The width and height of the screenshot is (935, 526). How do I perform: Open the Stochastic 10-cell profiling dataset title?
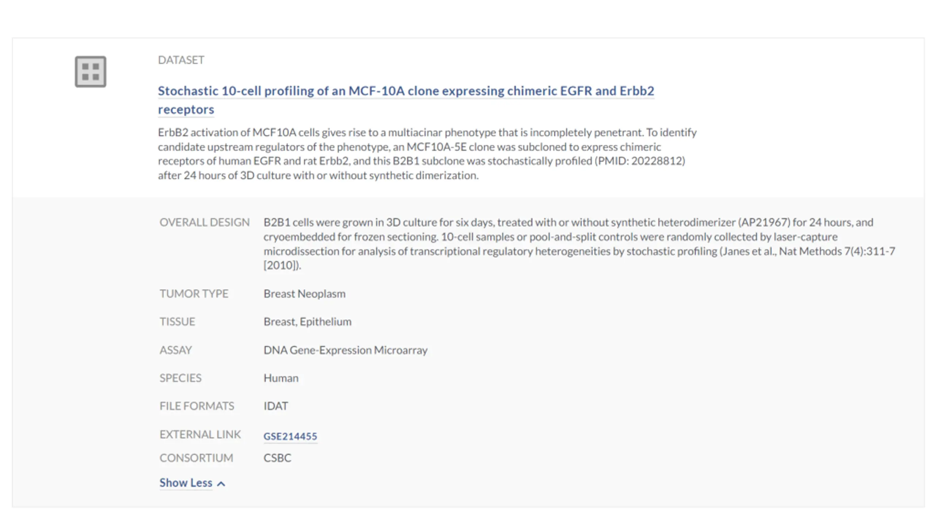click(x=406, y=100)
